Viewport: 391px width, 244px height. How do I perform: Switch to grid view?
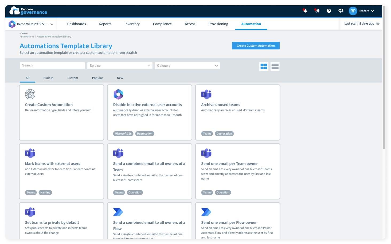tap(264, 66)
